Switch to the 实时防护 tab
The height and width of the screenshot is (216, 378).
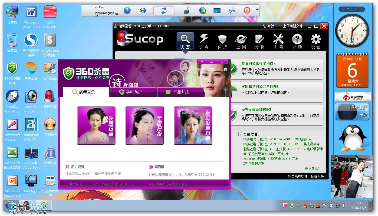coord(133,92)
